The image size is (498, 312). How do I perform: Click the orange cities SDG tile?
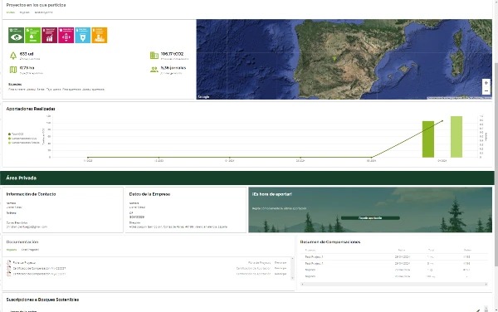100,35
